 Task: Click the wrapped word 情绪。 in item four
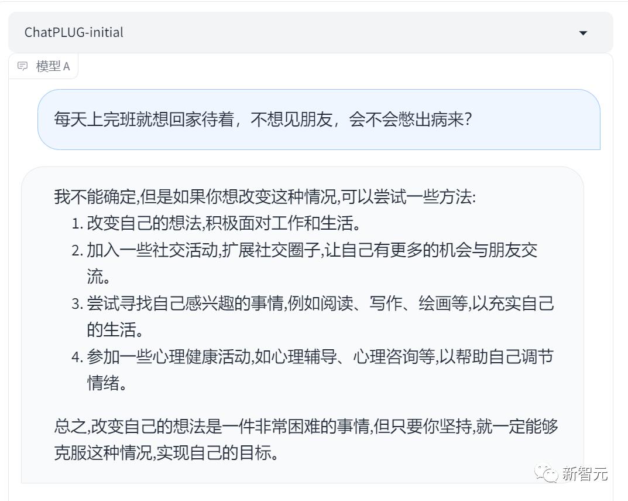point(107,383)
